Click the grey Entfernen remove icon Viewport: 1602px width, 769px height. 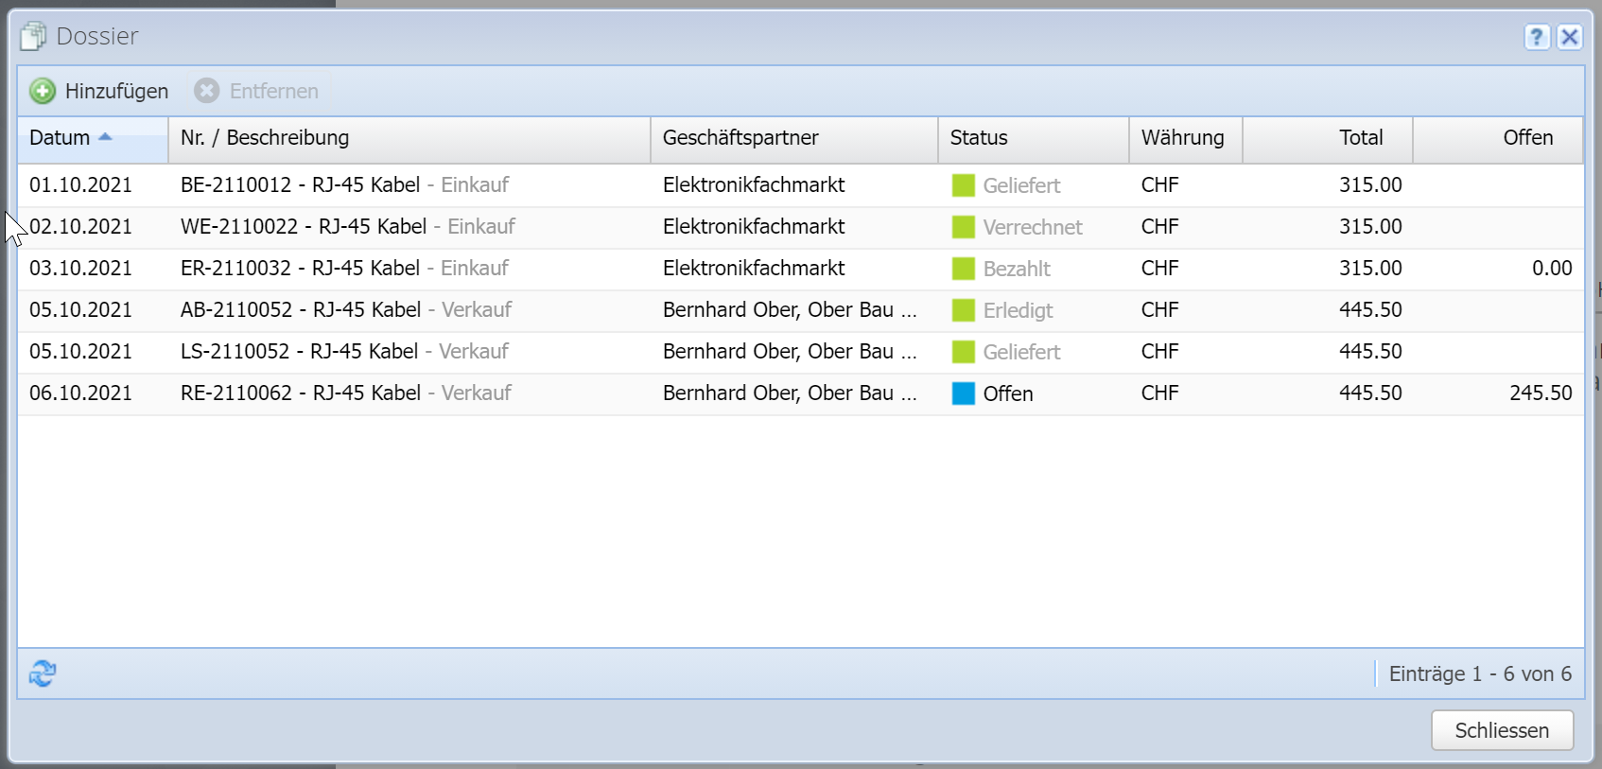[x=206, y=91]
